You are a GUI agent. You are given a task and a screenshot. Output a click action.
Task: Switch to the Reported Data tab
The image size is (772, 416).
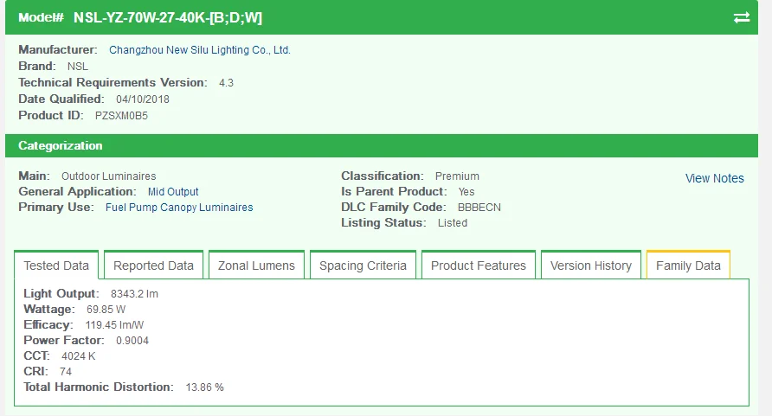point(153,266)
